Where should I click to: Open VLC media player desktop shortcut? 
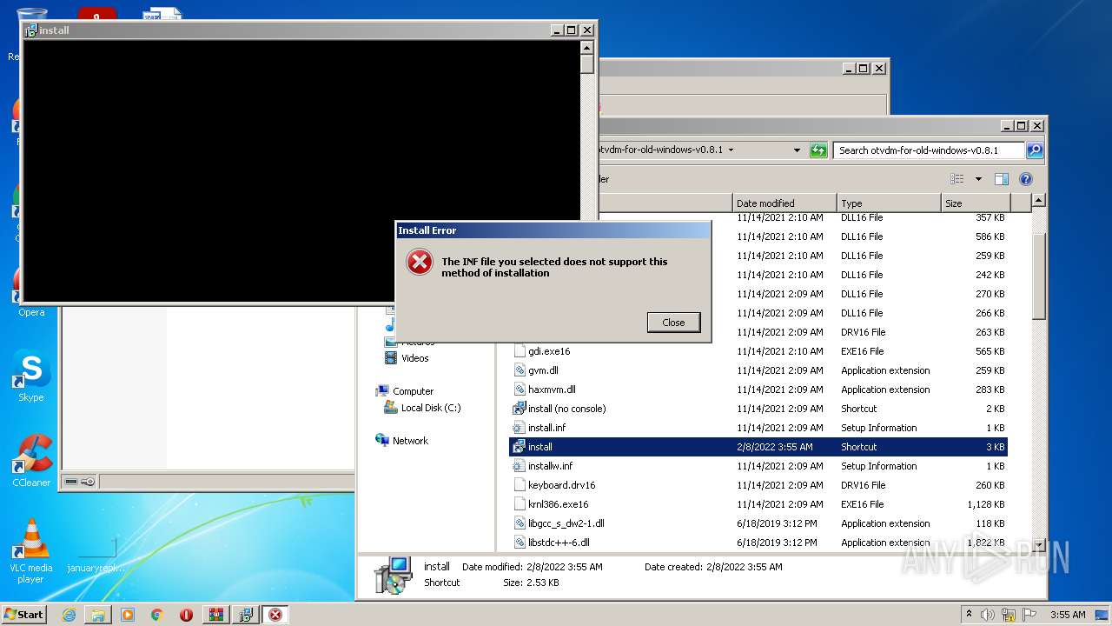click(31, 550)
